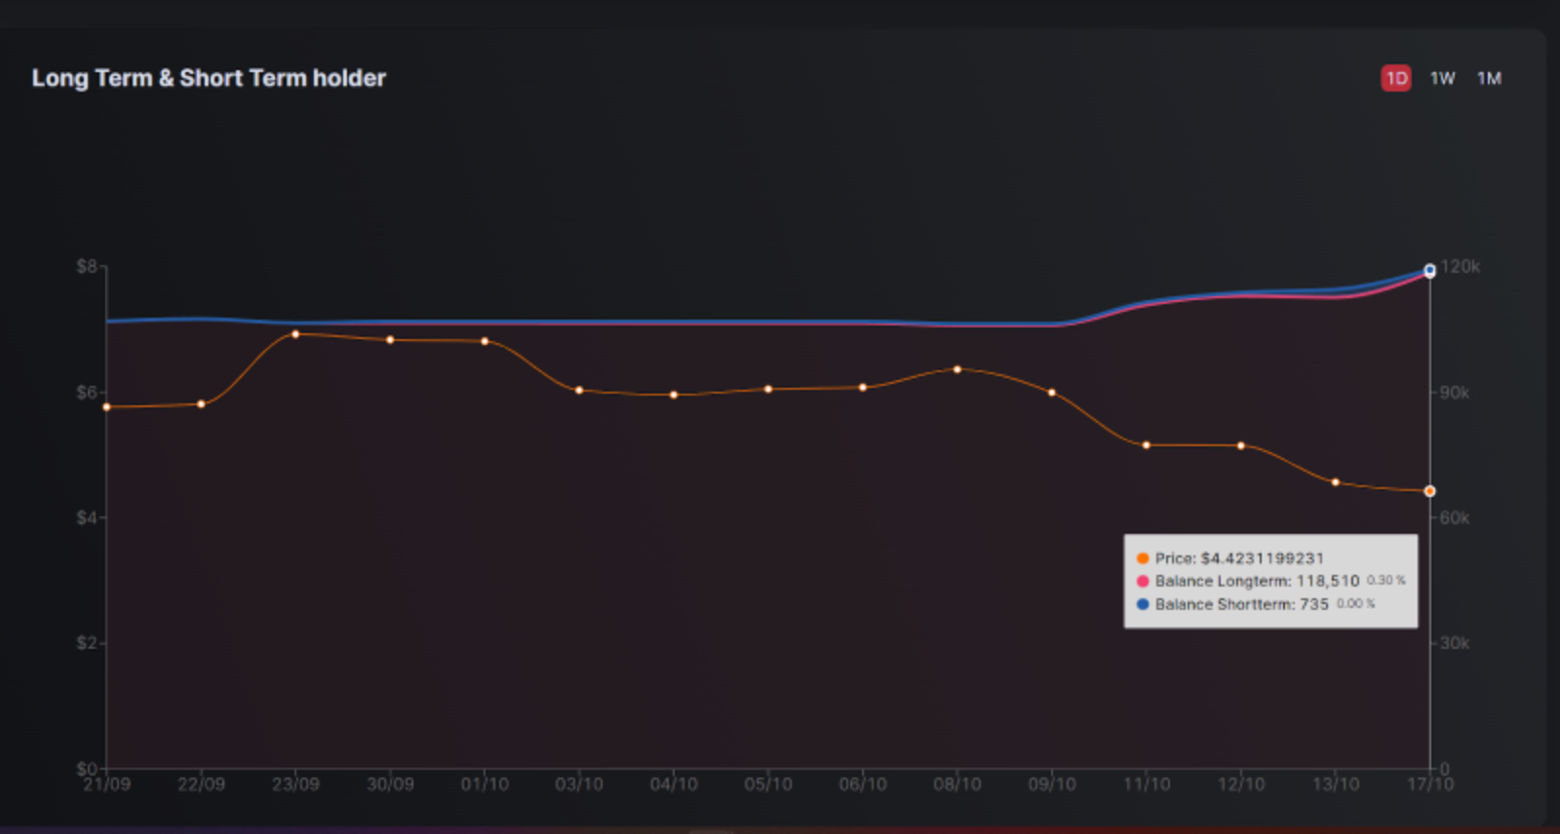Viewport: 1560px width, 834px height.
Task: Click the price data point at 21/09
Action: pos(106,407)
